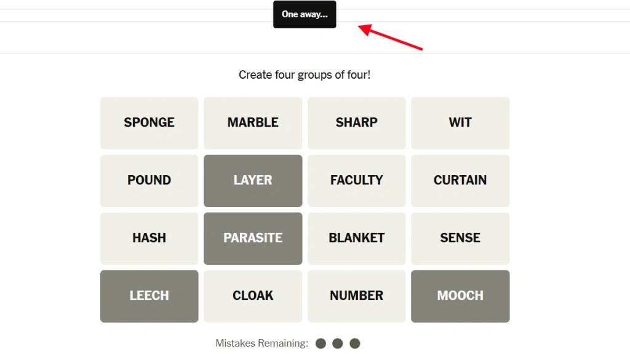Select the SENSE tile

(x=460, y=238)
